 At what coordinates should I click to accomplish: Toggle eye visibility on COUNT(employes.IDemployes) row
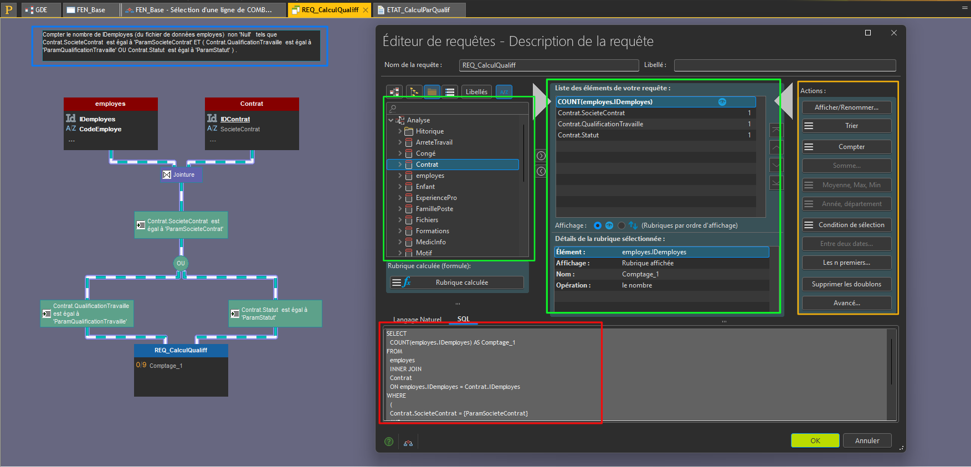pos(722,102)
